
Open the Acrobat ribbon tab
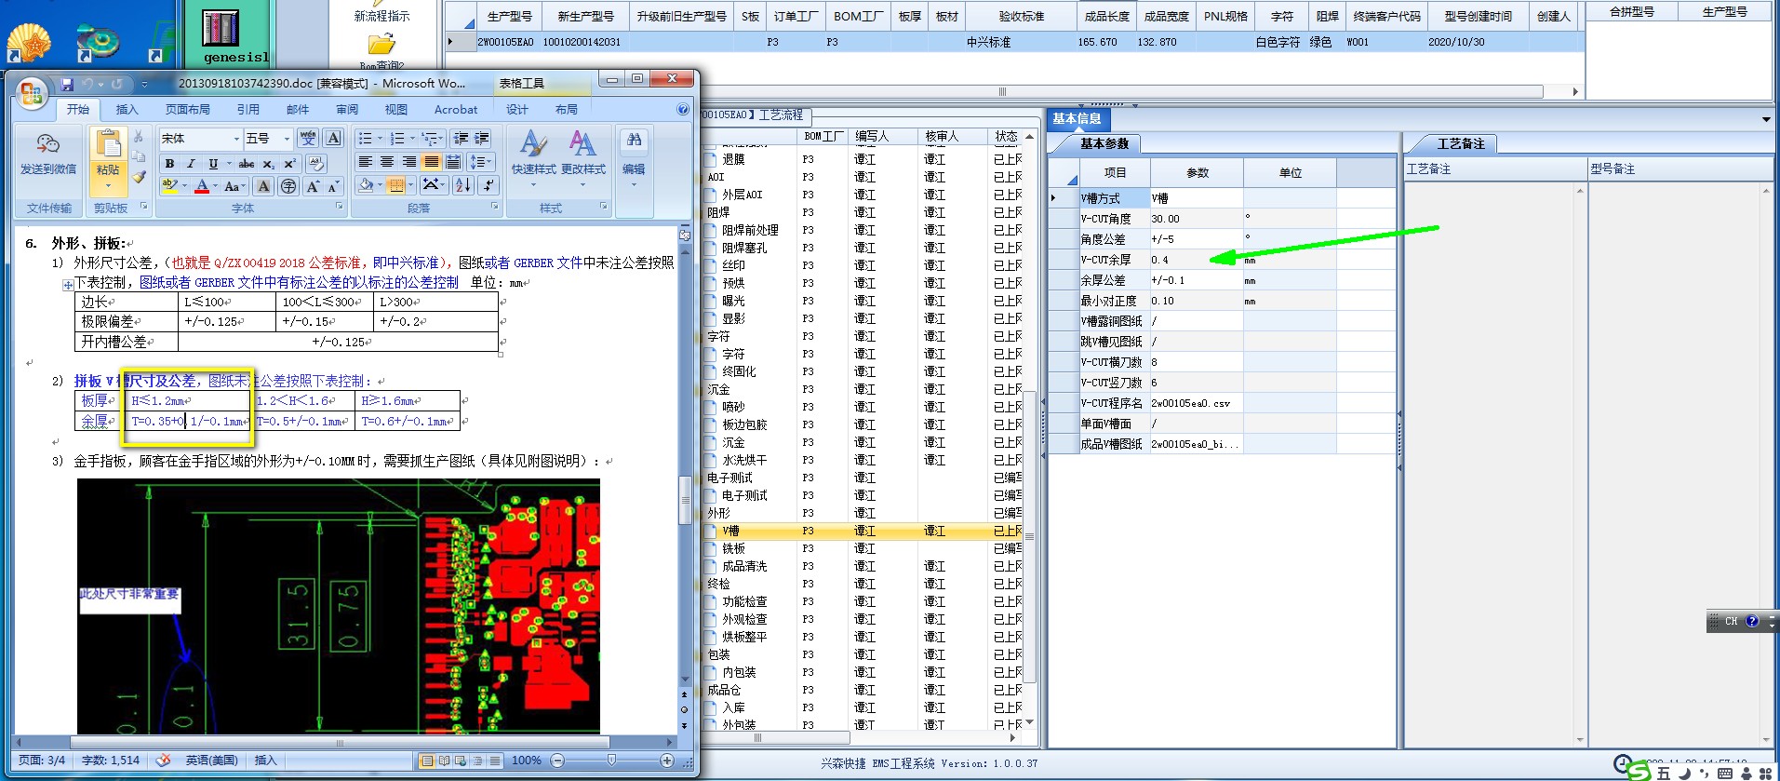point(456,109)
